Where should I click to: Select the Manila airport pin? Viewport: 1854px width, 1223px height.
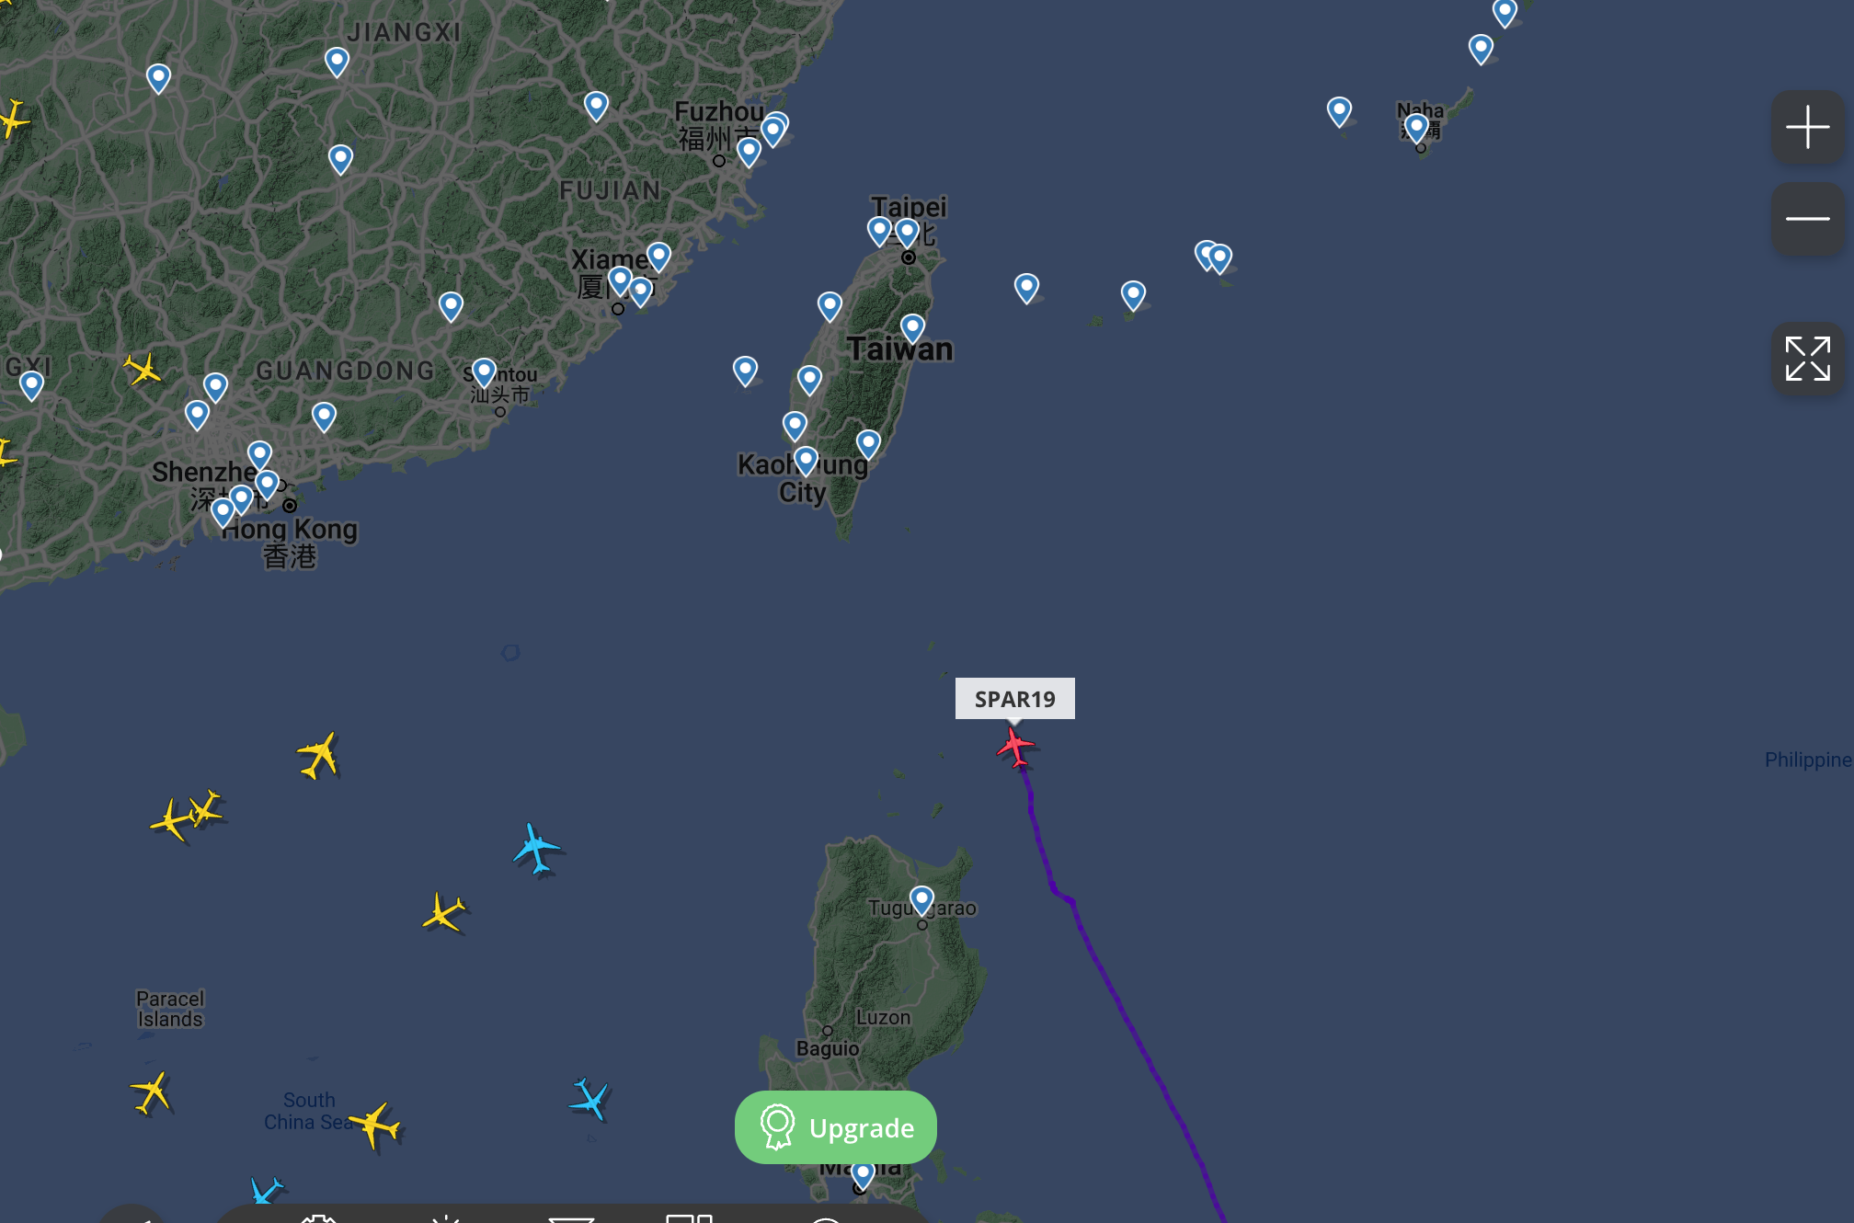click(863, 1173)
